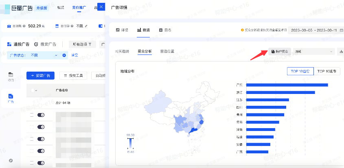Toggle the fourth ad row's on/off switch
344x168 pixels.
click(41, 151)
